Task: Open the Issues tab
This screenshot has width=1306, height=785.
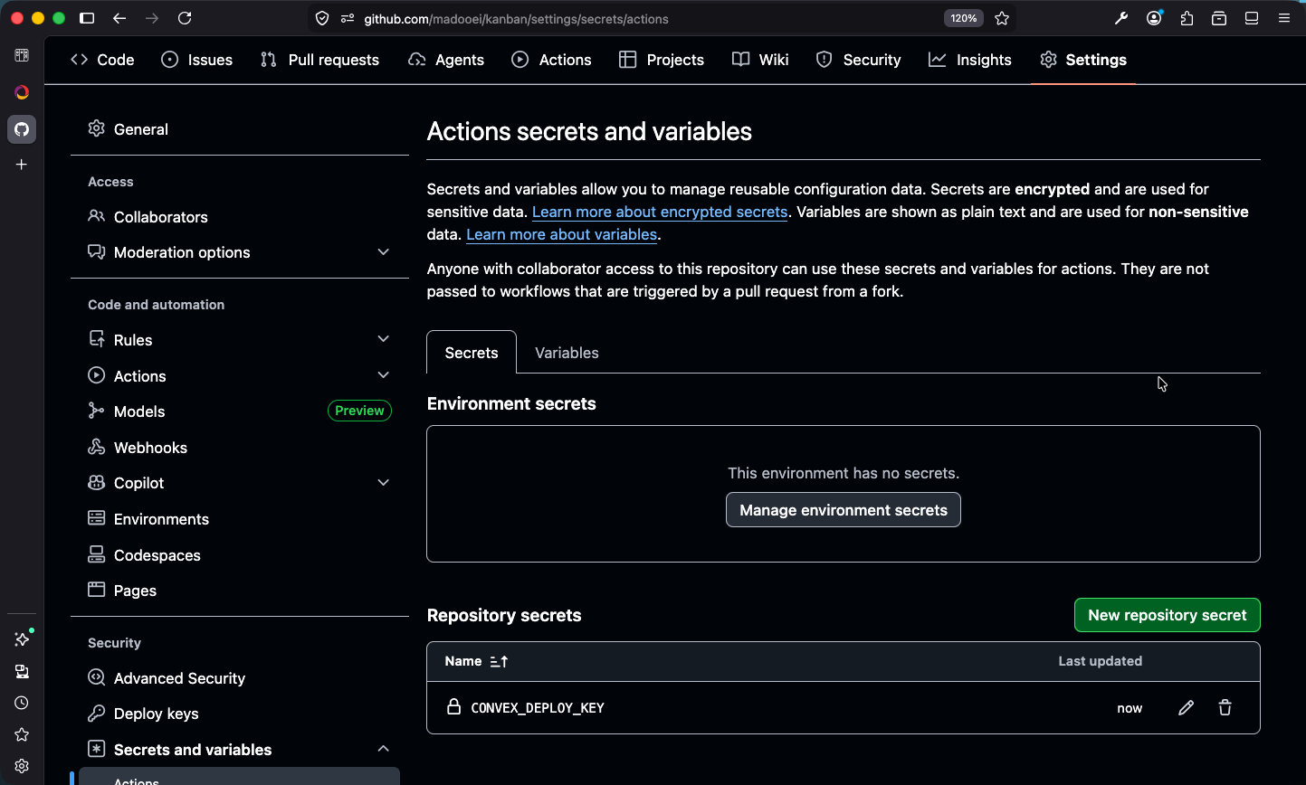Action: click(196, 60)
